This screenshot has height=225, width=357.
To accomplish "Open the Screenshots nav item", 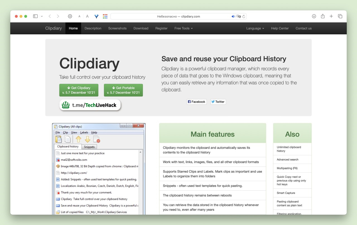I will 117,28.
